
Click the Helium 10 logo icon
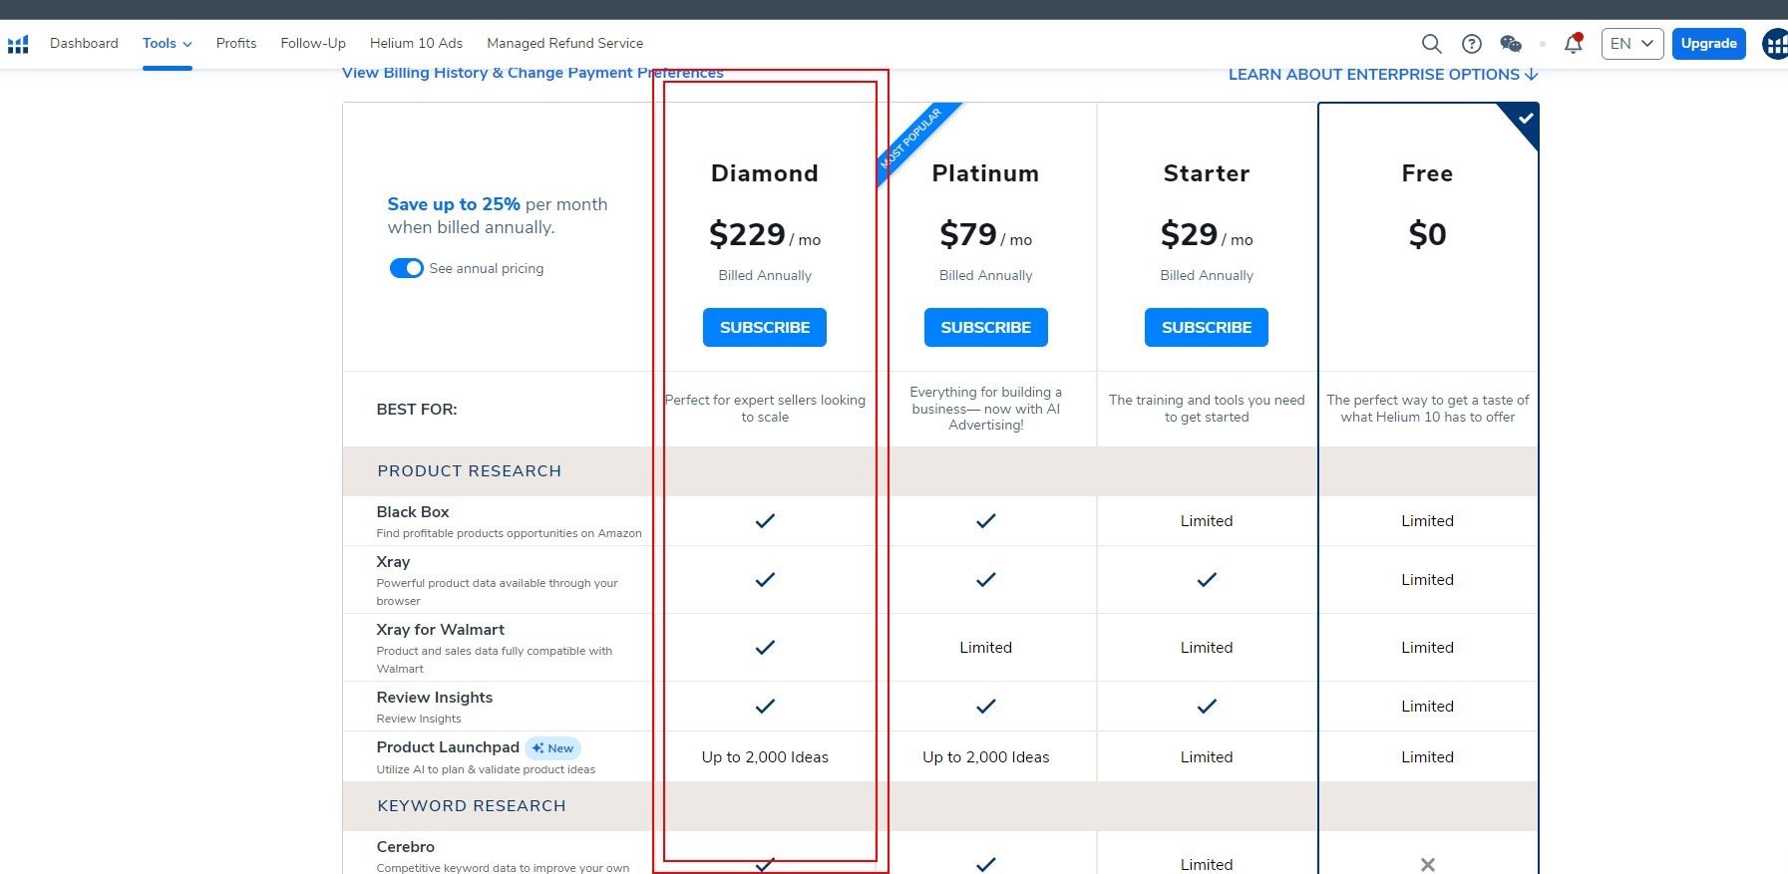18,44
